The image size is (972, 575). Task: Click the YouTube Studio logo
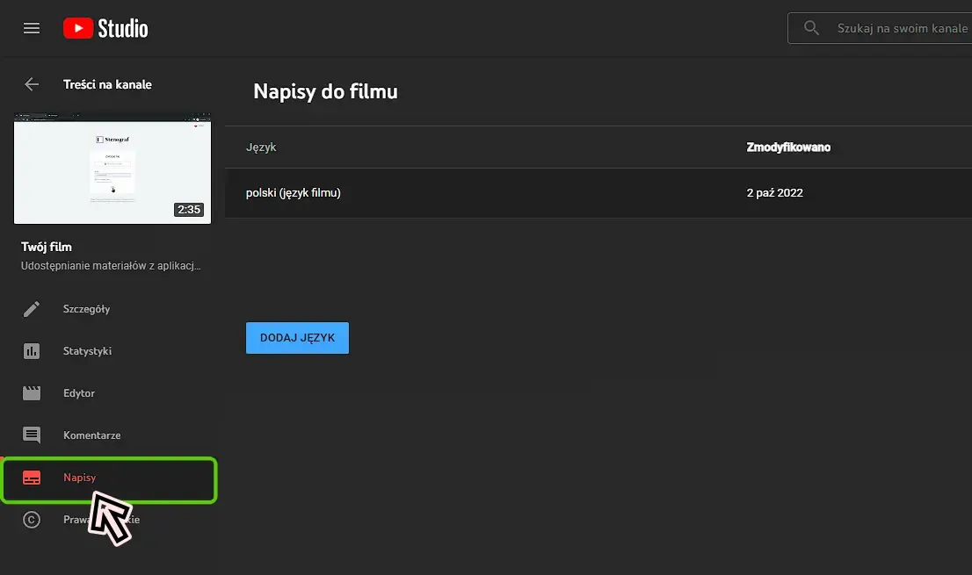[105, 28]
